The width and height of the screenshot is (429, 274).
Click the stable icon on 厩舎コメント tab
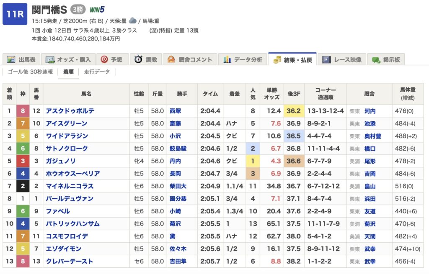click(171, 59)
